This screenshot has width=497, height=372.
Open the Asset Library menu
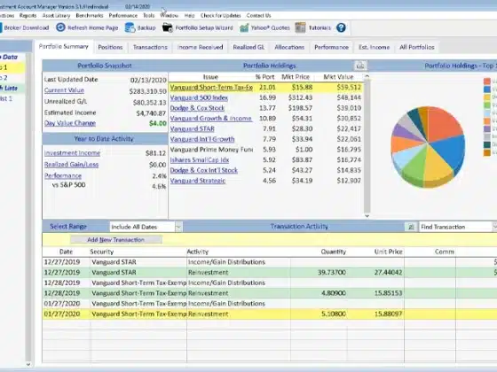tap(56, 16)
